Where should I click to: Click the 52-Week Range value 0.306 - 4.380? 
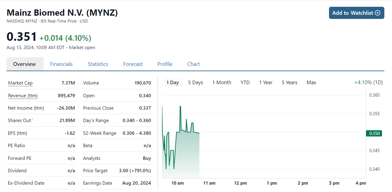click(137, 133)
